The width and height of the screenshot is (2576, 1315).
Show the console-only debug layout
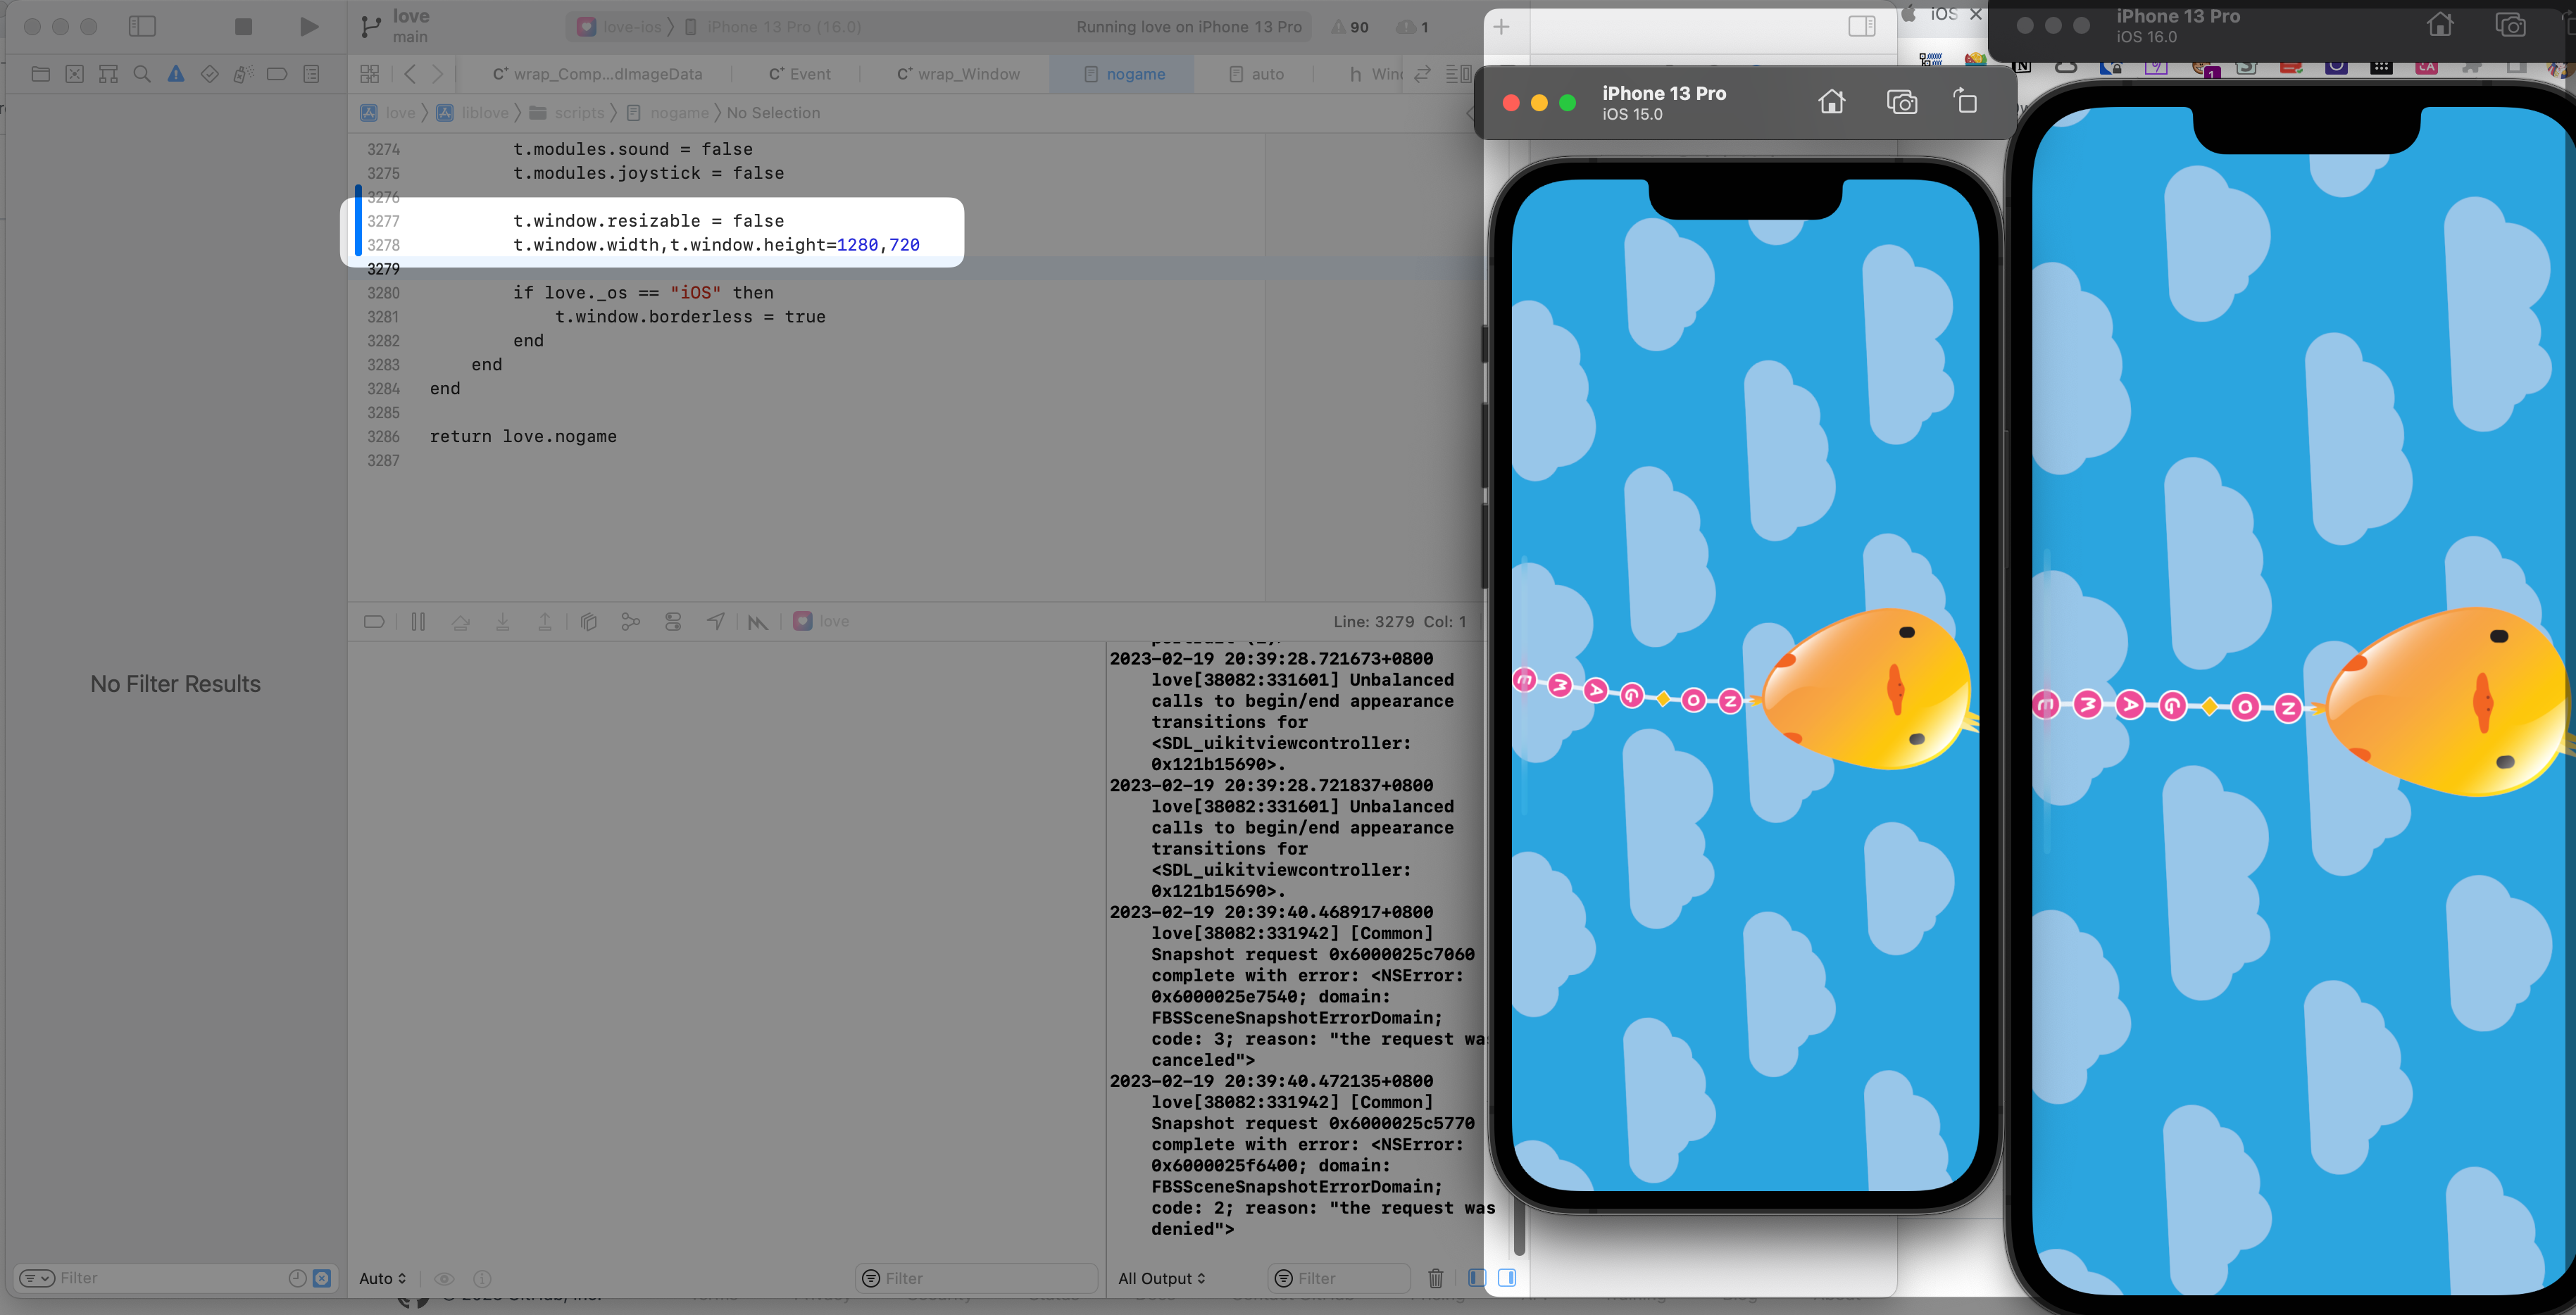click(1508, 1278)
